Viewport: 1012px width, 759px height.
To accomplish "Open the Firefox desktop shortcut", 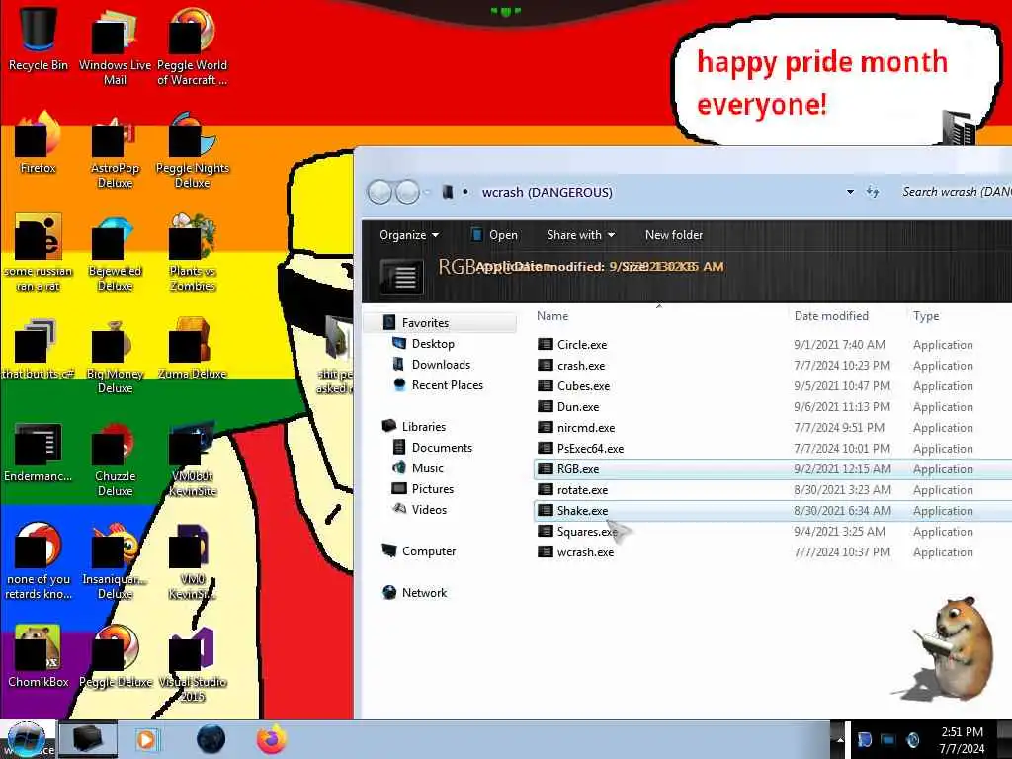I will point(39,143).
